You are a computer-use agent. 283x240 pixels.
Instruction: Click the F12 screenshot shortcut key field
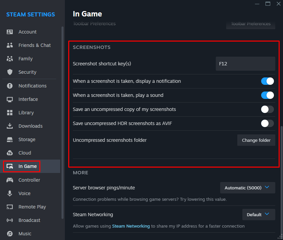(x=245, y=64)
